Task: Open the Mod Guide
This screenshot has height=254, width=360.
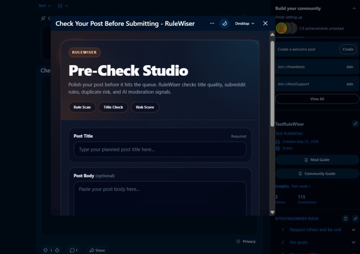Action: point(317,160)
